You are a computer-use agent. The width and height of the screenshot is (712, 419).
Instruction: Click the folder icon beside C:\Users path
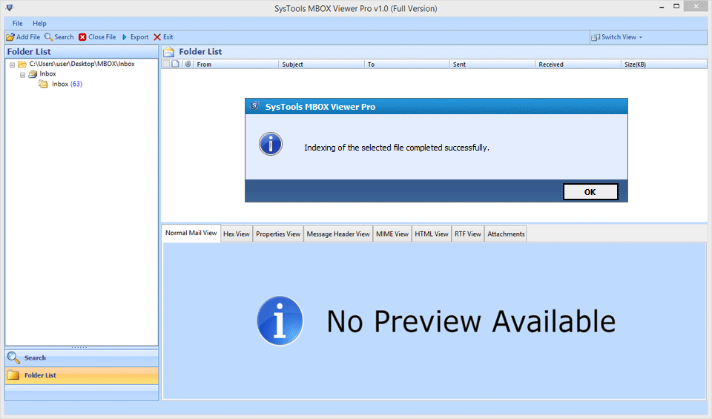tap(22, 64)
